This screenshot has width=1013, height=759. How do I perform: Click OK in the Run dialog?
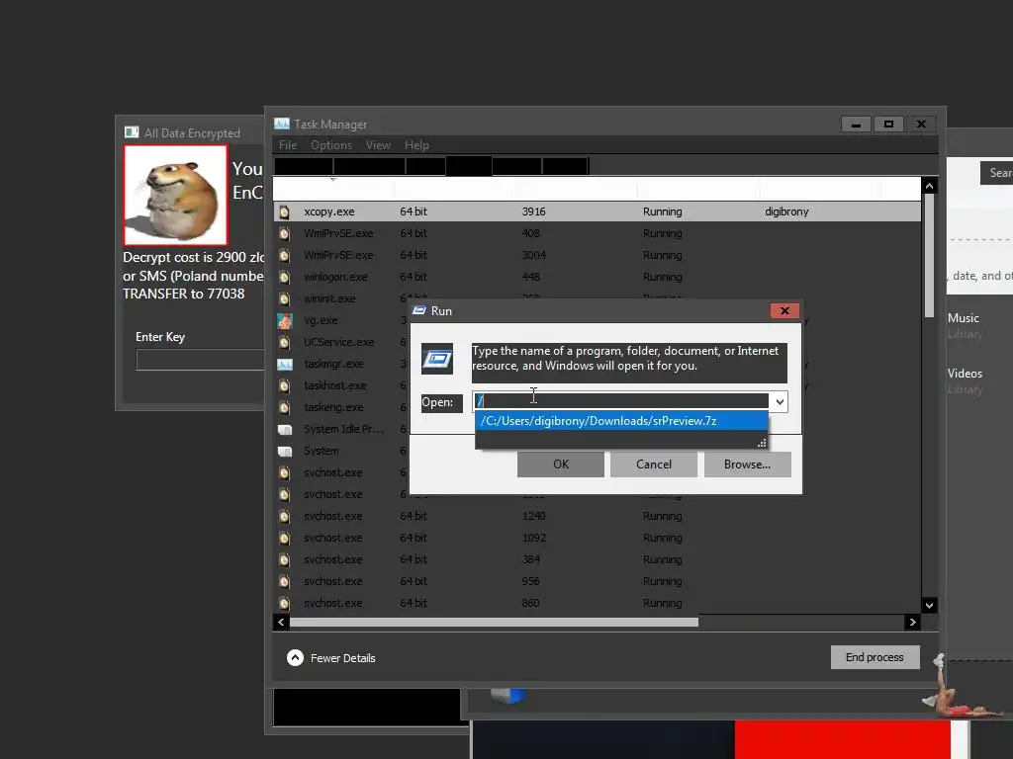561,464
